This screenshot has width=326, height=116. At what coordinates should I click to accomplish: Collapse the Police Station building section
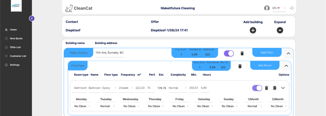coord(289,53)
